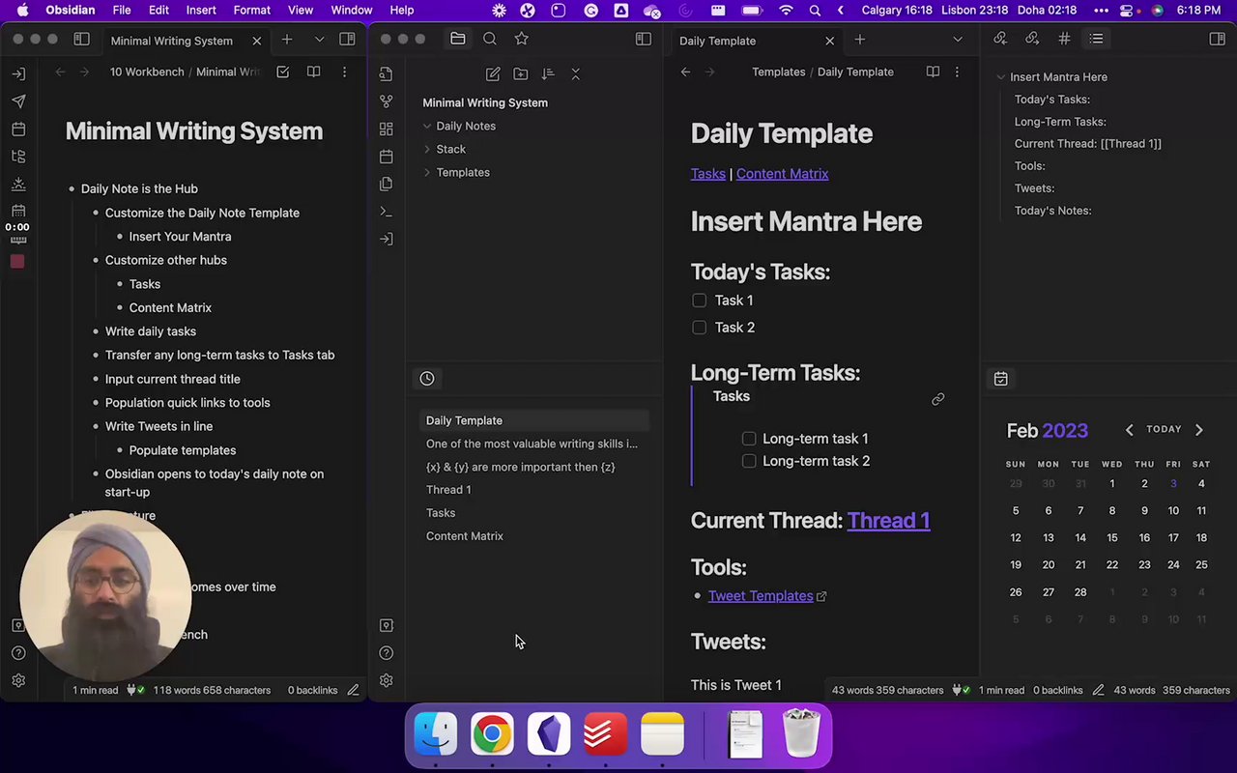Viewport: 1237px width, 773px height.
Task: Open the Format menu
Action: pos(251,10)
